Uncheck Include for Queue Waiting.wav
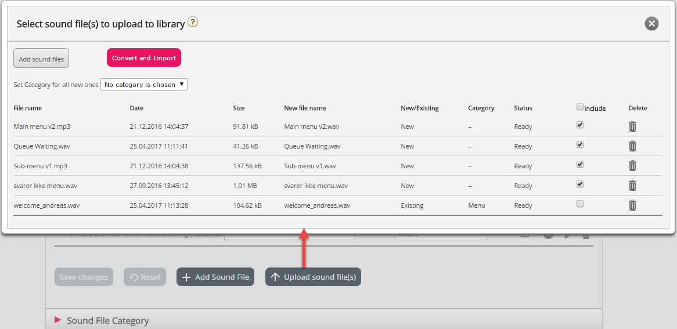Viewport: 677px width, 329px height. point(580,144)
